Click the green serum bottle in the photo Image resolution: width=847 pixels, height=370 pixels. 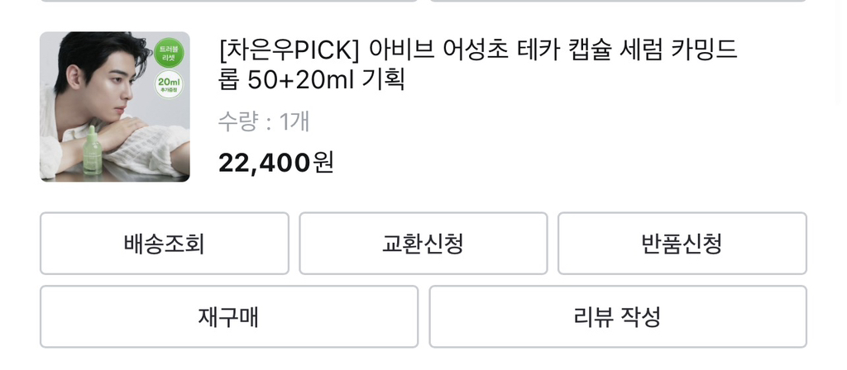(92, 149)
